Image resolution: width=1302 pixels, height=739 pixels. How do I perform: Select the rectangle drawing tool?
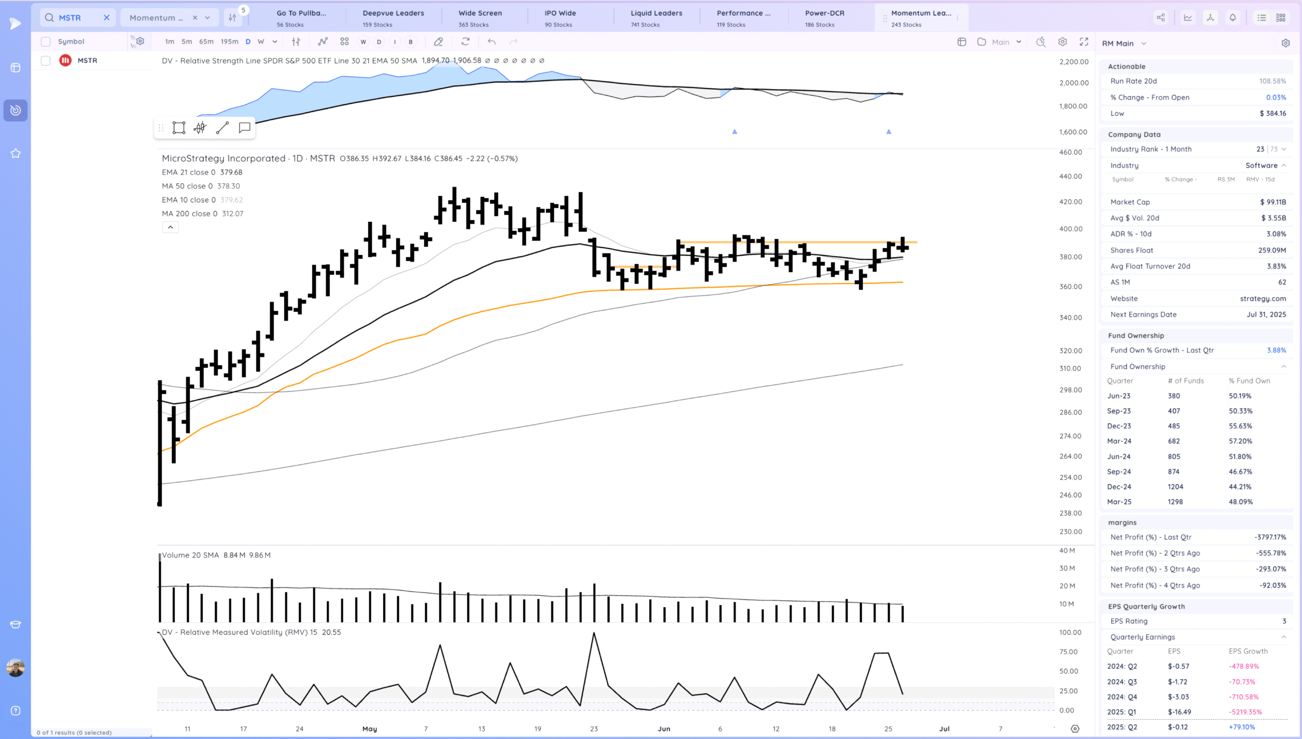click(x=179, y=128)
